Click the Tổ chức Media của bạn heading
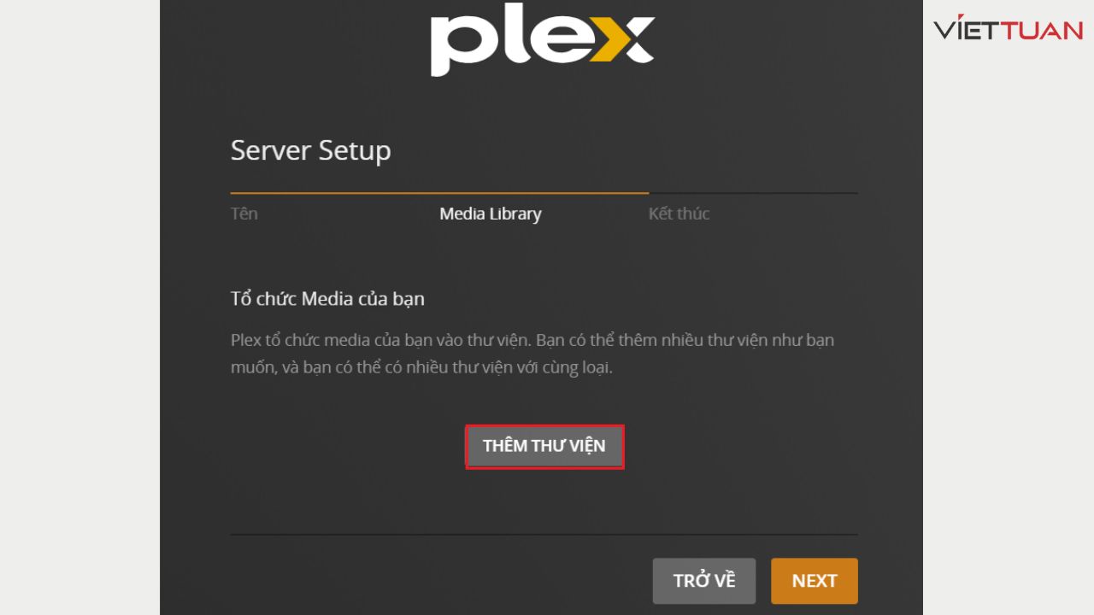The width and height of the screenshot is (1094, 615). click(x=326, y=298)
